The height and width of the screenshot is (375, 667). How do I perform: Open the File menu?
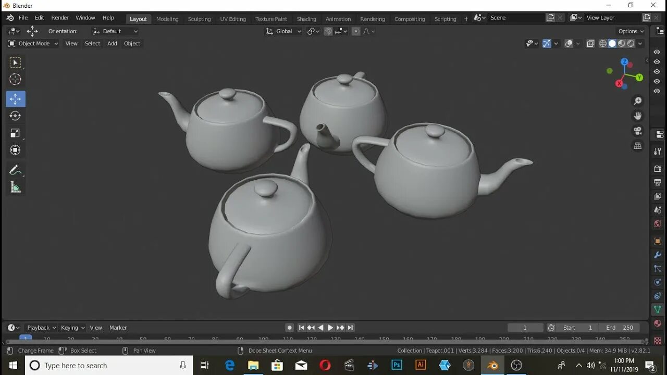[23, 18]
